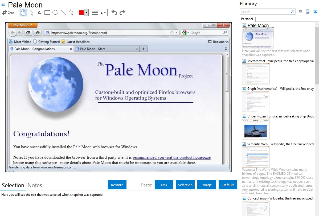
Task: Redo the last annotation
Action: pyautogui.click(x=122, y=13)
